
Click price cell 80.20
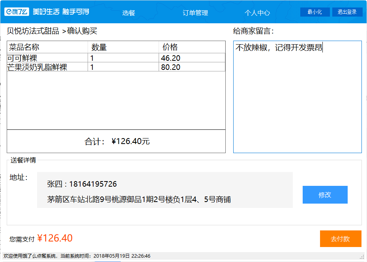[x=192, y=67]
